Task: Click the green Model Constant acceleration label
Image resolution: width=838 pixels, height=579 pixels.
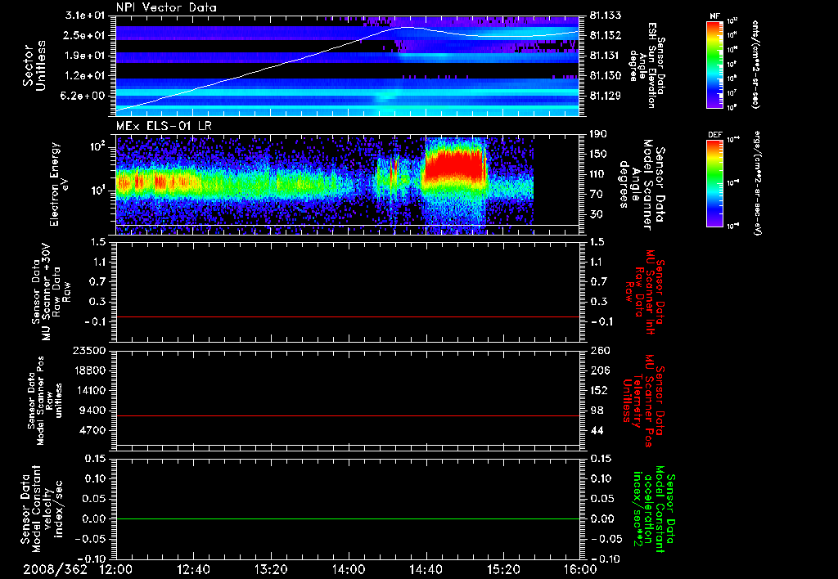Action: (x=655, y=511)
